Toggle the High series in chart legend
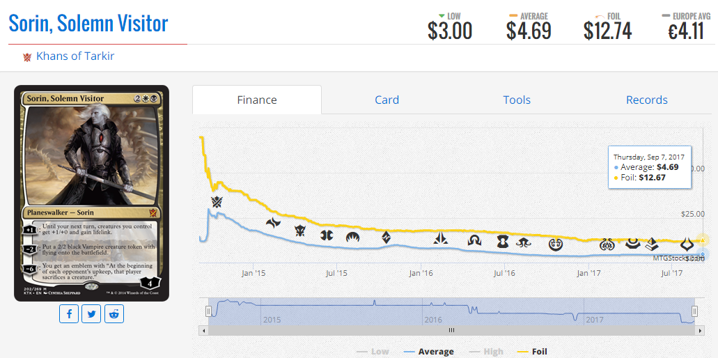Image resolution: width=718 pixels, height=358 pixels. pyautogui.click(x=486, y=352)
